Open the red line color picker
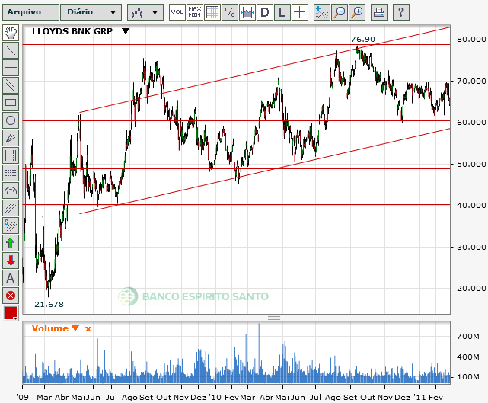 (11, 313)
